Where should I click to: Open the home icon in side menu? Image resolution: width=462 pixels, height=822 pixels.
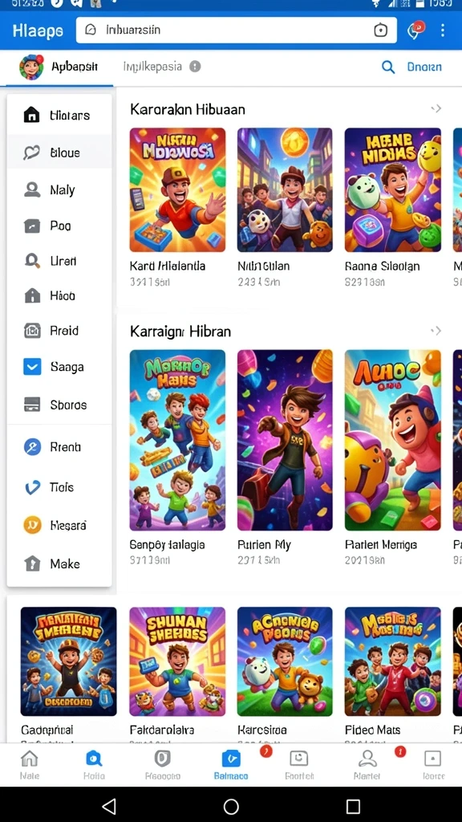[32, 115]
